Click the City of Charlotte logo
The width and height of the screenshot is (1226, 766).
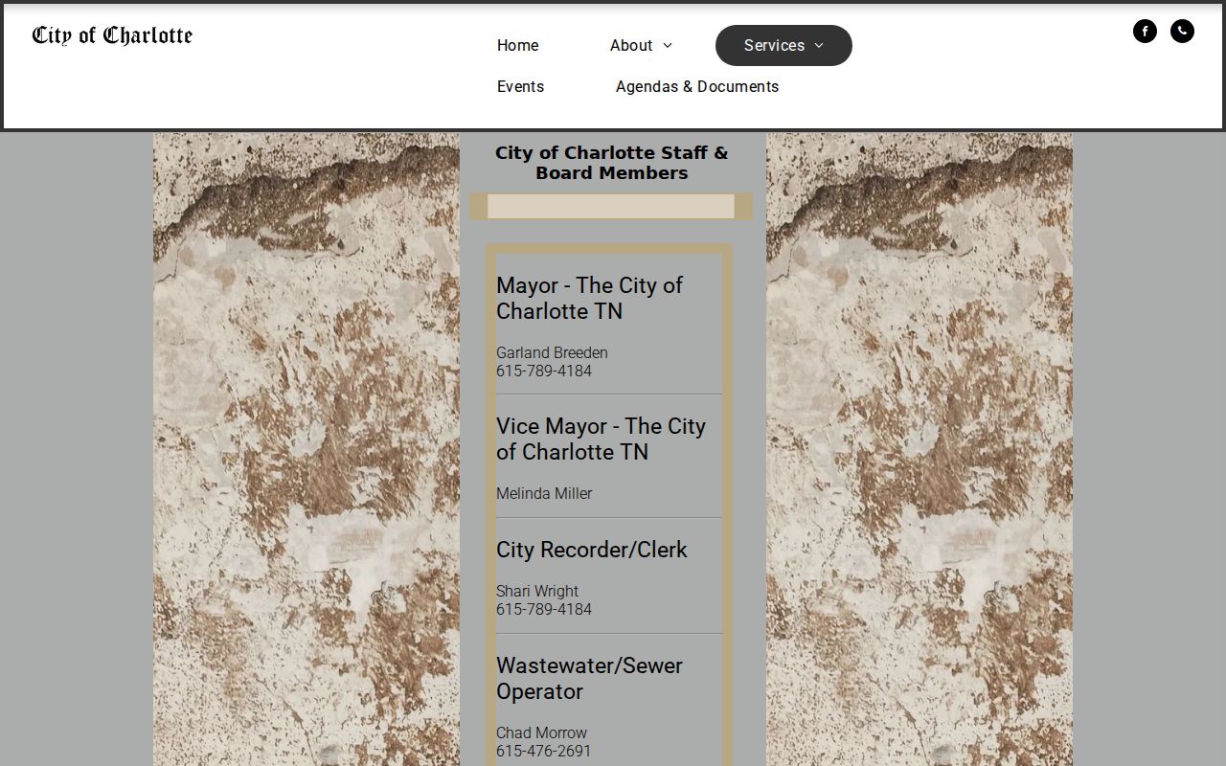click(112, 35)
